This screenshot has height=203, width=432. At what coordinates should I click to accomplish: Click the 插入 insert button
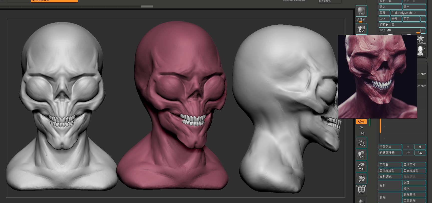(414, 189)
